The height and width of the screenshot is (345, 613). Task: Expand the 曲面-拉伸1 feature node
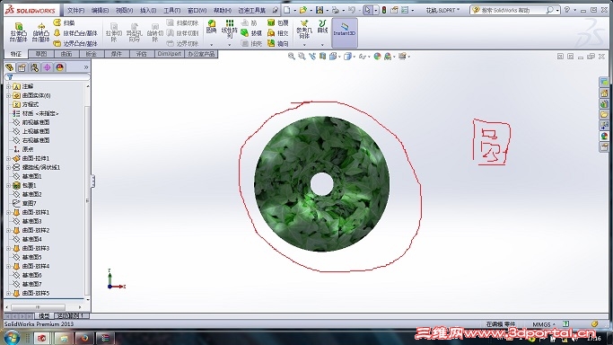(8, 158)
